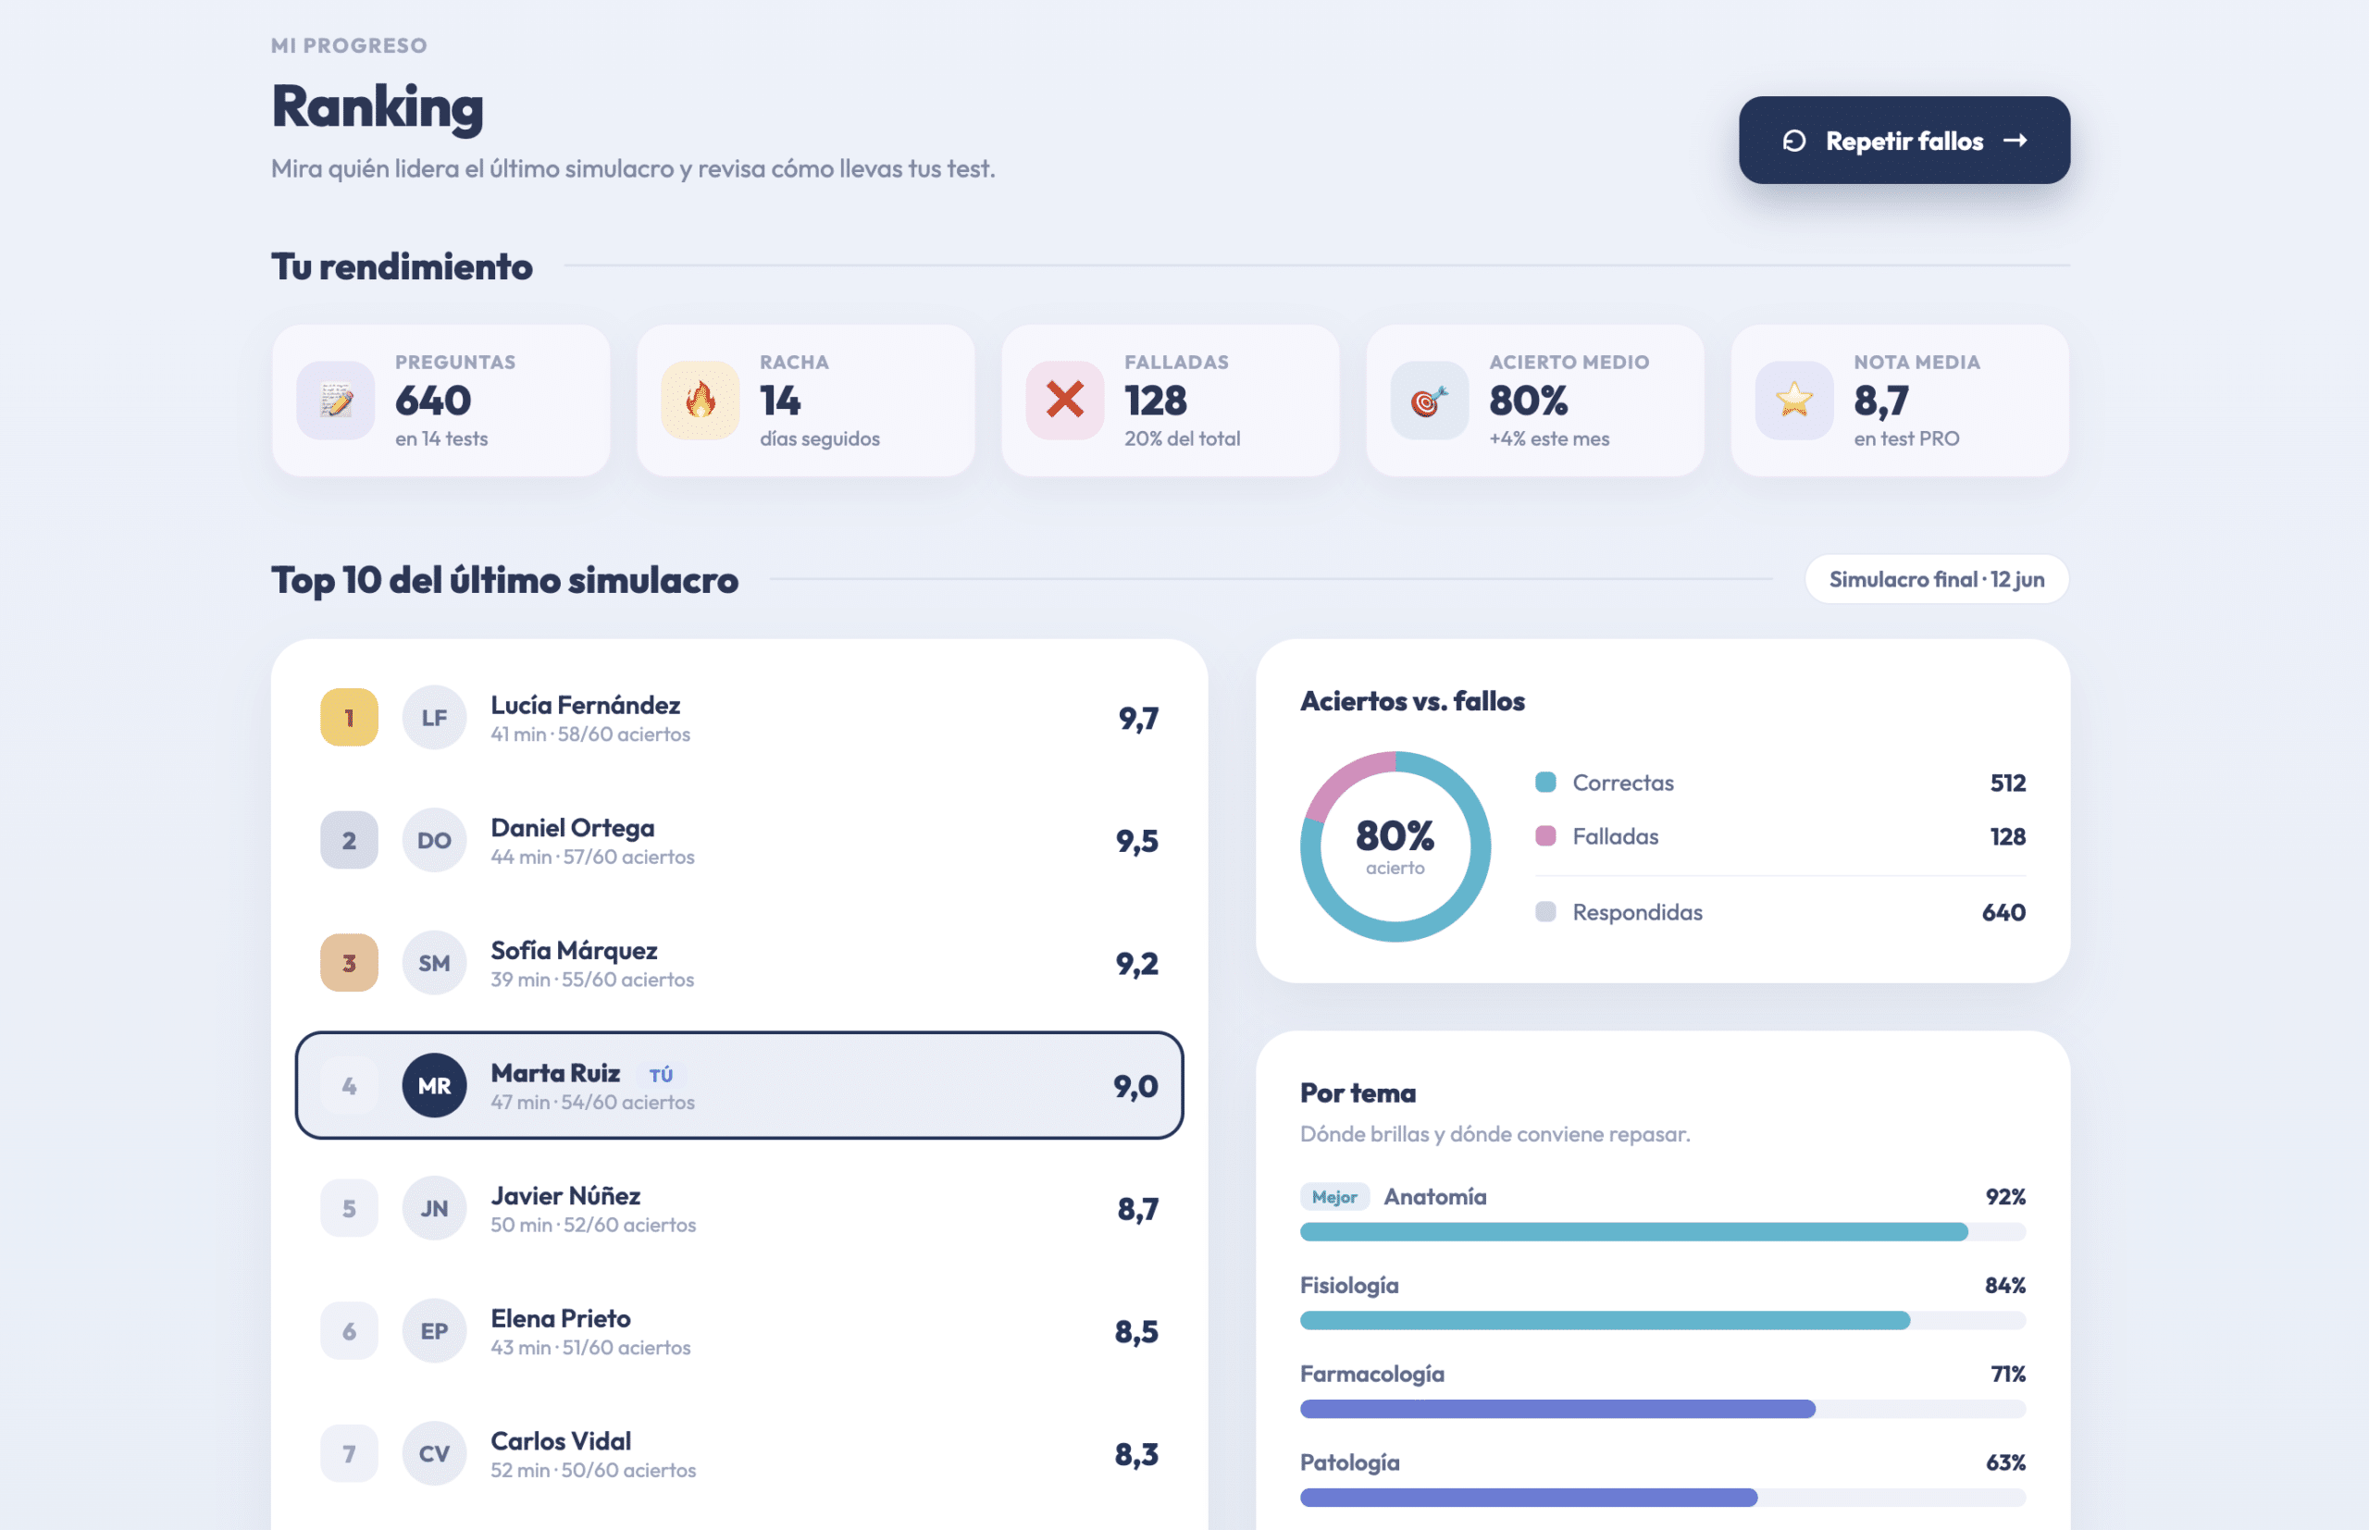Click the Patología topic label

pyautogui.click(x=1349, y=1462)
